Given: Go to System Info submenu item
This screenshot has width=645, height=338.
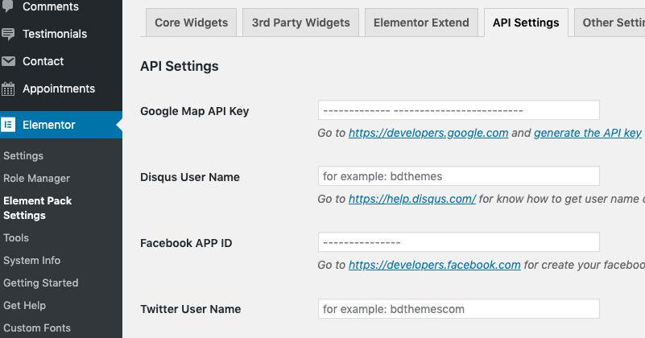Looking at the screenshot, I should 32,261.
